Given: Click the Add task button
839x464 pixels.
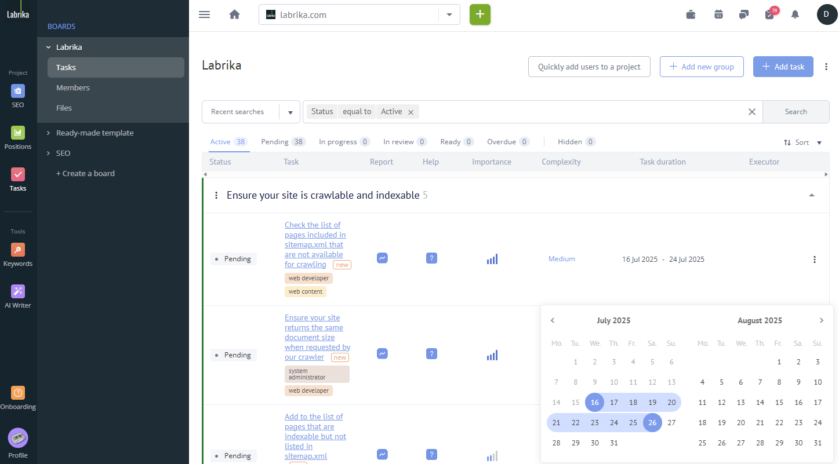Looking at the screenshot, I should (783, 67).
